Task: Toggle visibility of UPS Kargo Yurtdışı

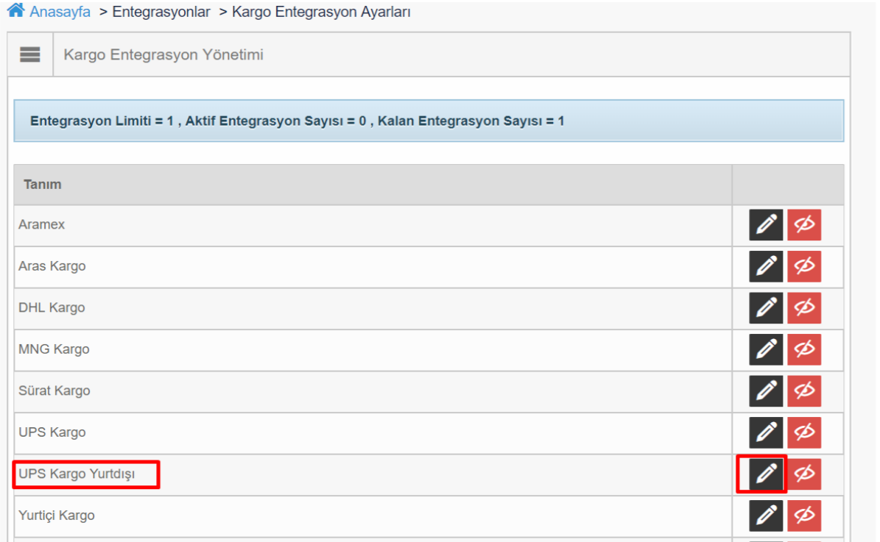Action: 803,474
